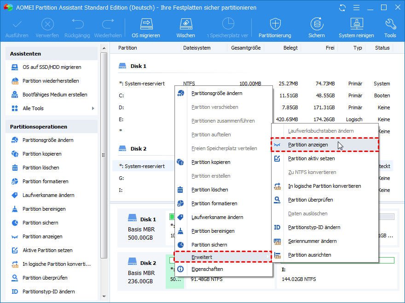Expand the Erweitert submenu in context menu
Image resolution: width=405 pixels, height=303 pixels.
tap(223, 257)
